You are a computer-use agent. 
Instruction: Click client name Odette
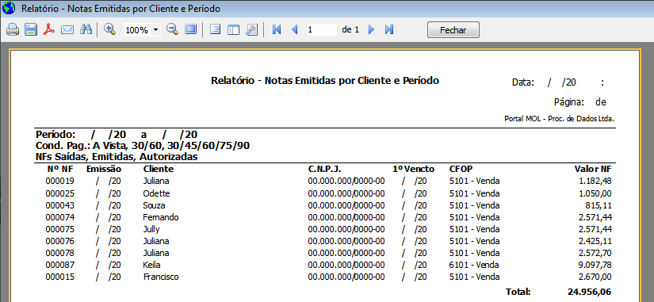pos(156,193)
